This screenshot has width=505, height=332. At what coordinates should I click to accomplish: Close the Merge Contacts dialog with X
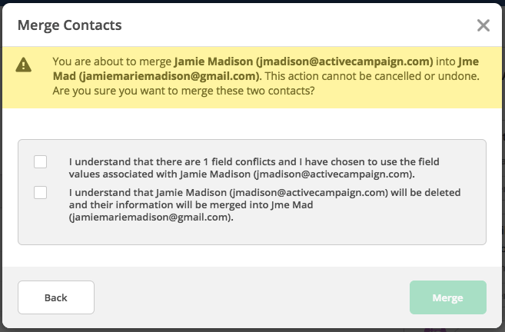pos(483,25)
